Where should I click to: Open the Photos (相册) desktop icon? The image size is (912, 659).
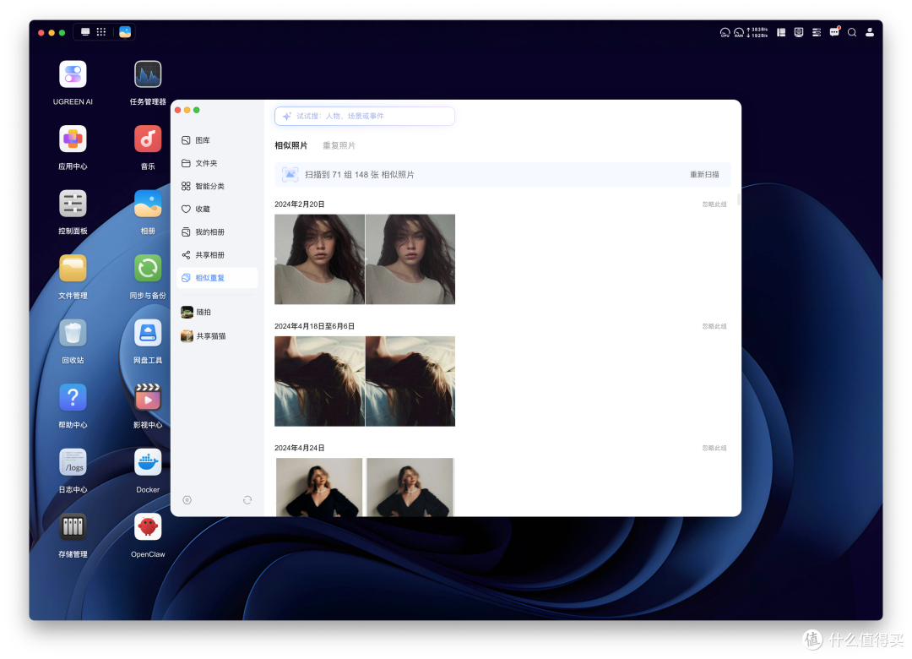[148, 204]
